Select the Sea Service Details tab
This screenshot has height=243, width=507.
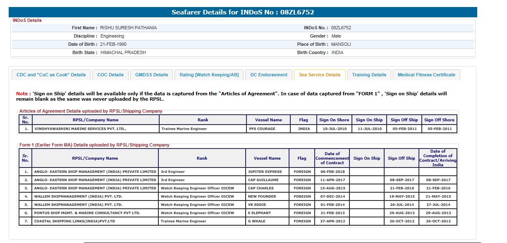point(320,75)
